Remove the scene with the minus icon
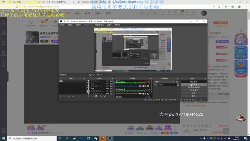 (65, 96)
